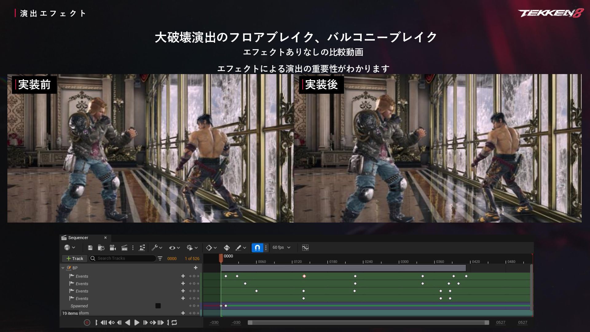Click the flag icon of topmost Events track
This screenshot has height=332, width=590.
pos(72,276)
